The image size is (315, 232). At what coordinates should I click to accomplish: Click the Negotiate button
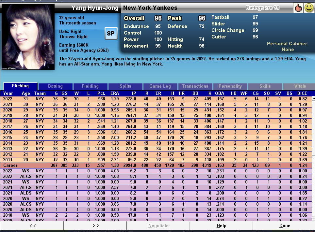[158, 226]
